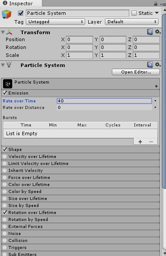Open the Layer dropdown showing Default
Screen dimensions: 166x256
pyautogui.click(x=131, y=22)
